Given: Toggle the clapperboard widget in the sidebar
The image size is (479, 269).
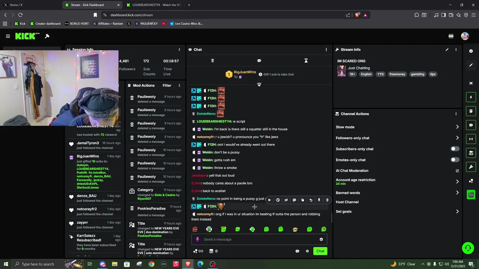Looking at the screenshot, I should (471, 194).
